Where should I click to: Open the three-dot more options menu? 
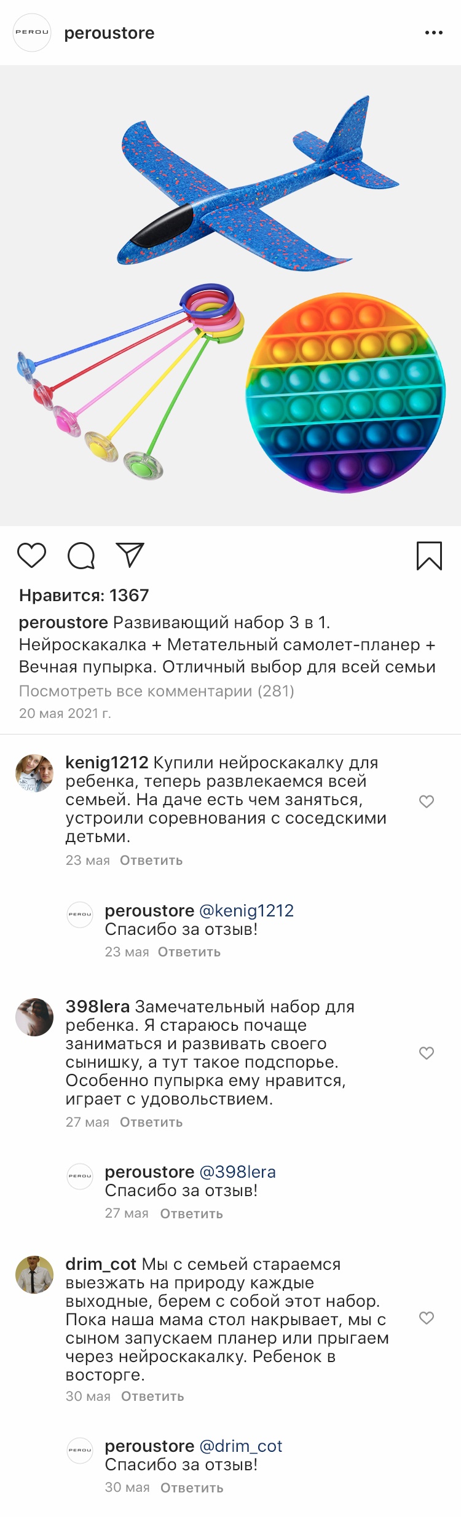[x=433, y=33]
